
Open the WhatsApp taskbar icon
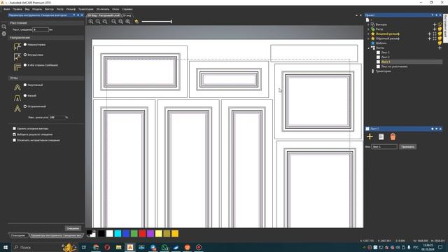pos(164,247)
